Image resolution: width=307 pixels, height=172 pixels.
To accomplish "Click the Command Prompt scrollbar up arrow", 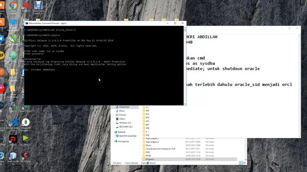I will (185, 27).
